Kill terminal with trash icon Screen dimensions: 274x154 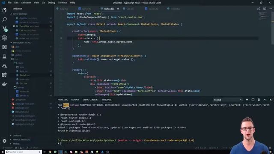point(259,100)
